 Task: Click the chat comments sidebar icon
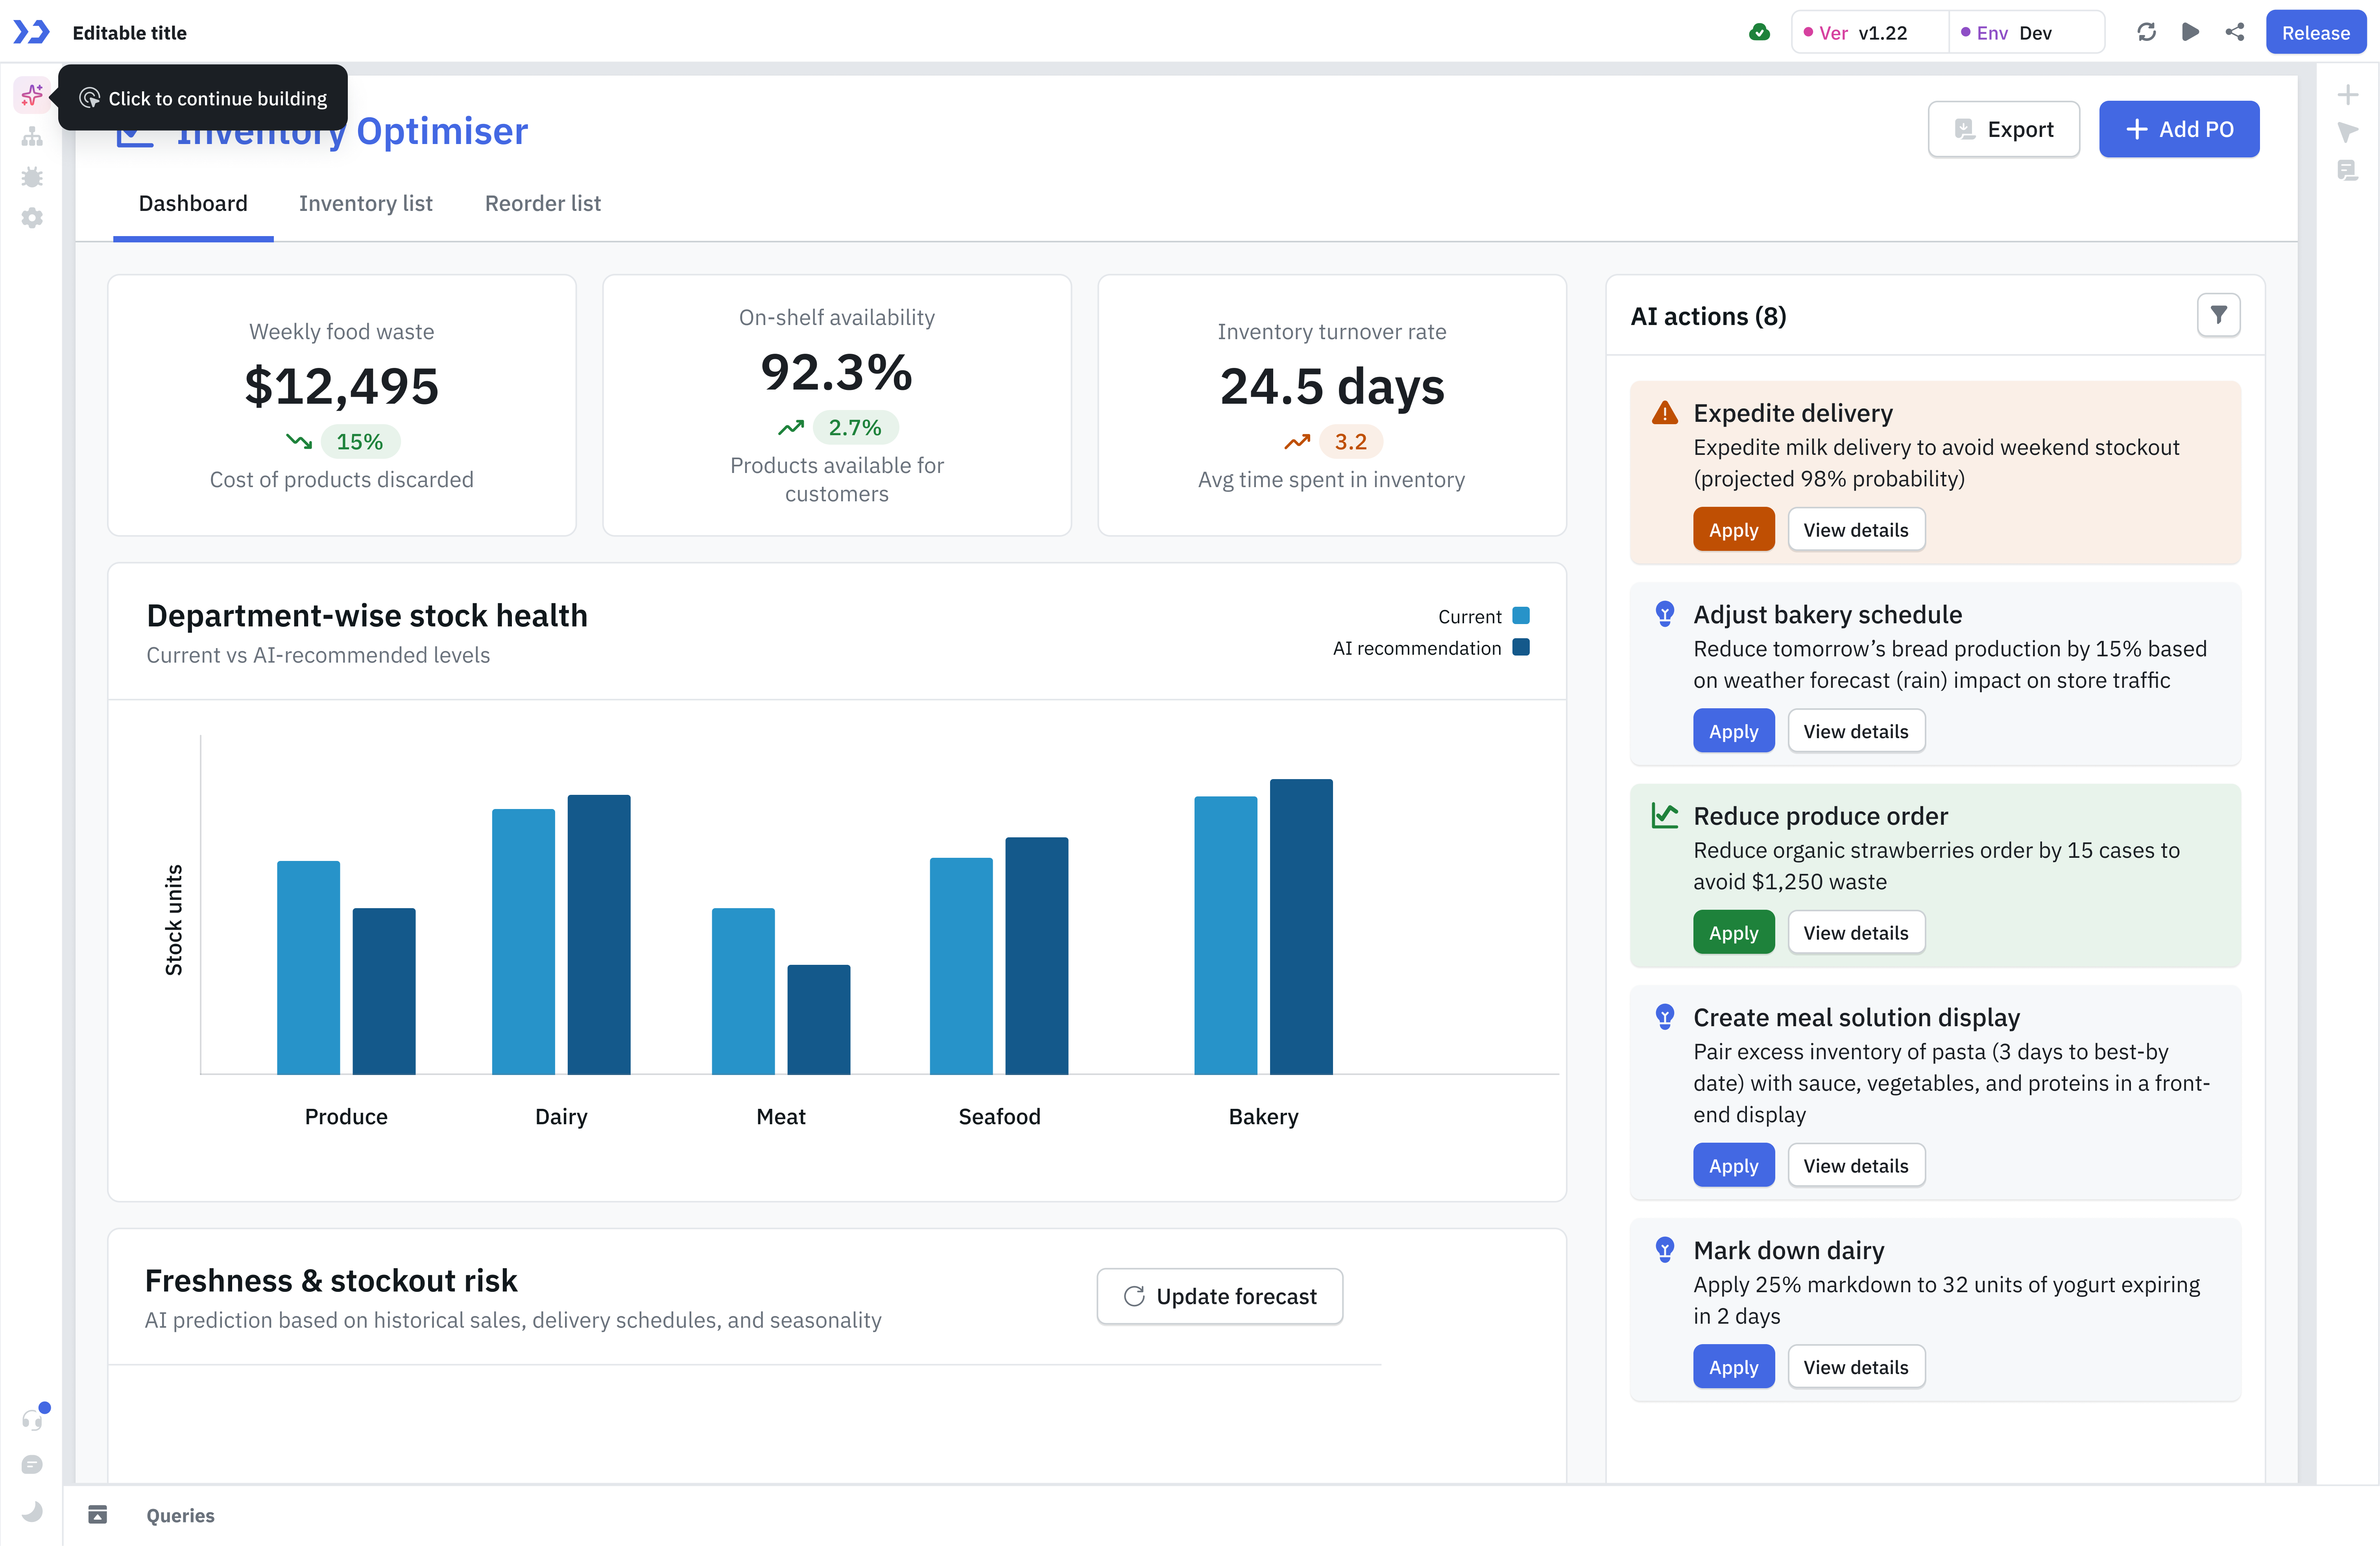pos(32,1465)
